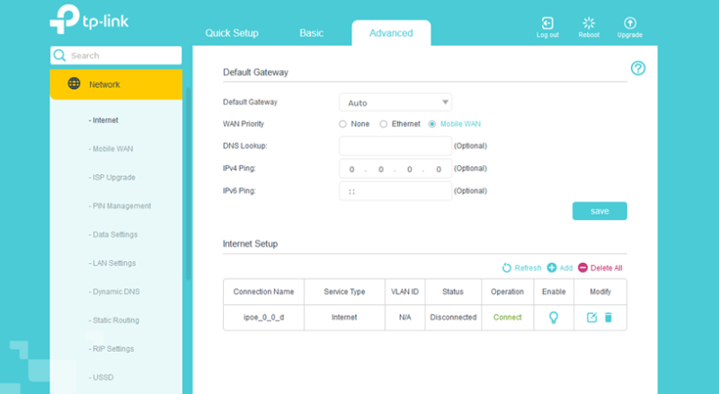Click the Log out icon

[547, 23]
